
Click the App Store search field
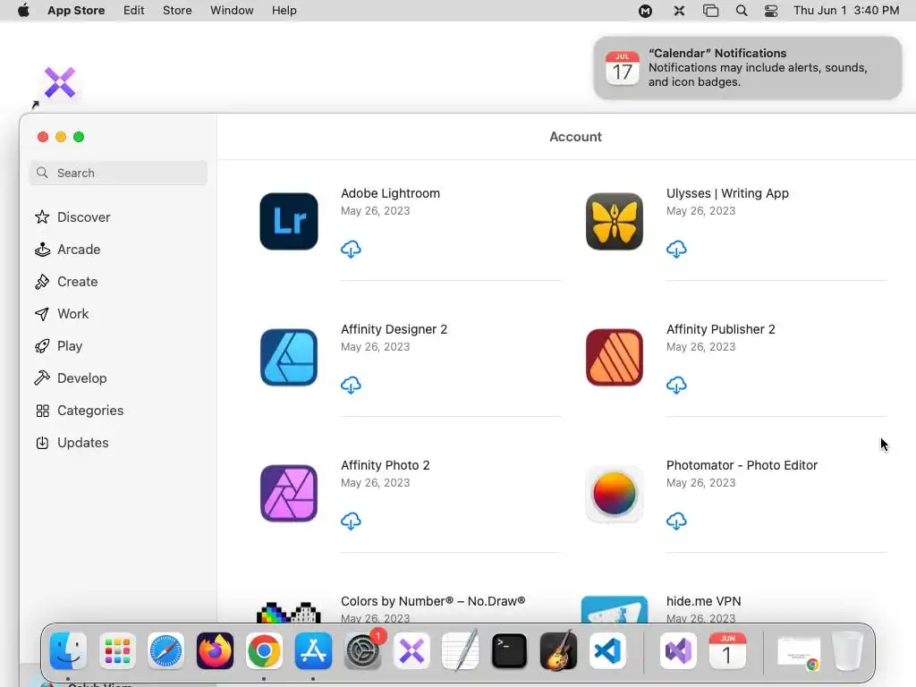coord(118,173)
